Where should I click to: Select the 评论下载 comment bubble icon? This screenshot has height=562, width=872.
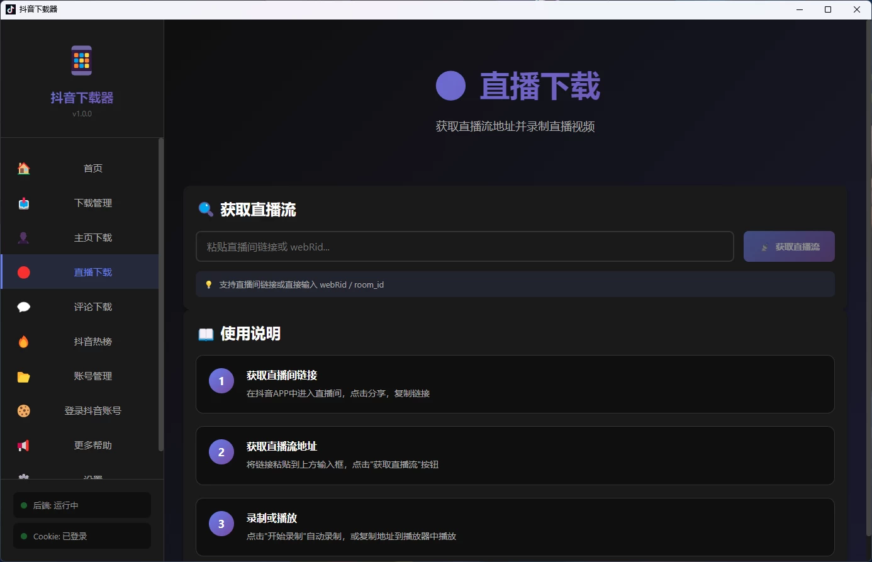point(23,306)
